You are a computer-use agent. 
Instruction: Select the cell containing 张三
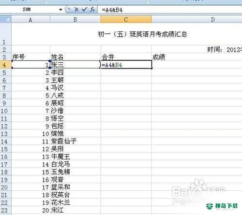click(x=76, y=65)
